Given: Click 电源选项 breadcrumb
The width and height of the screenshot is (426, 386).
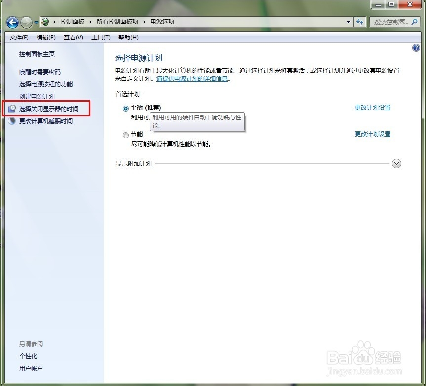Looking at the screenshot, I should pos(162,22).
